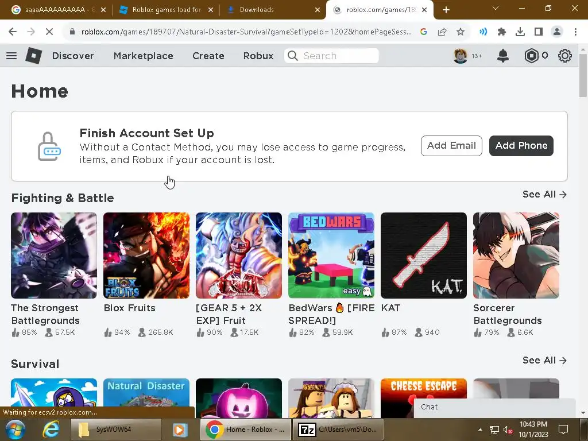This screenshot has height=441, width=588.
Task: Launch Internet Explorer from taskbar
Action: point(51,430)
